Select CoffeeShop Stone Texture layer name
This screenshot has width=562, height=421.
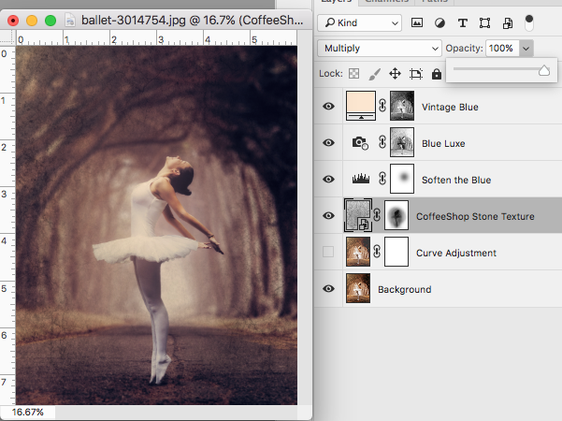475,216
